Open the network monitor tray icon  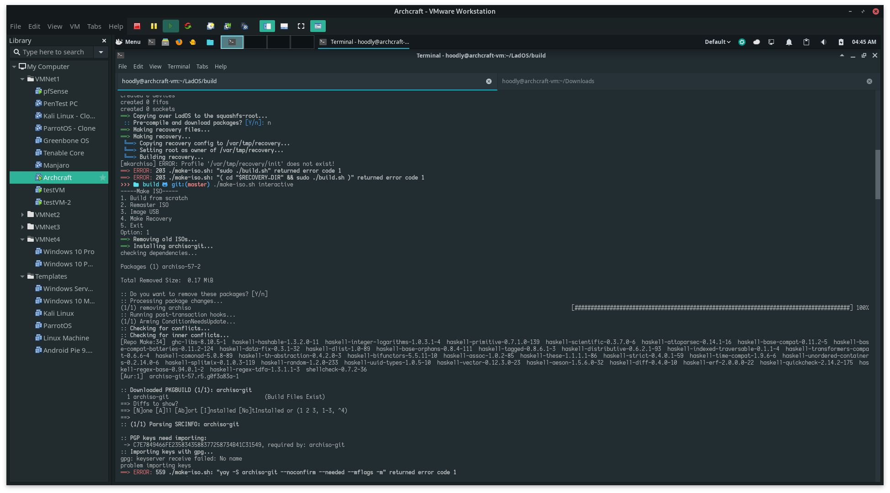click(772, 42)
